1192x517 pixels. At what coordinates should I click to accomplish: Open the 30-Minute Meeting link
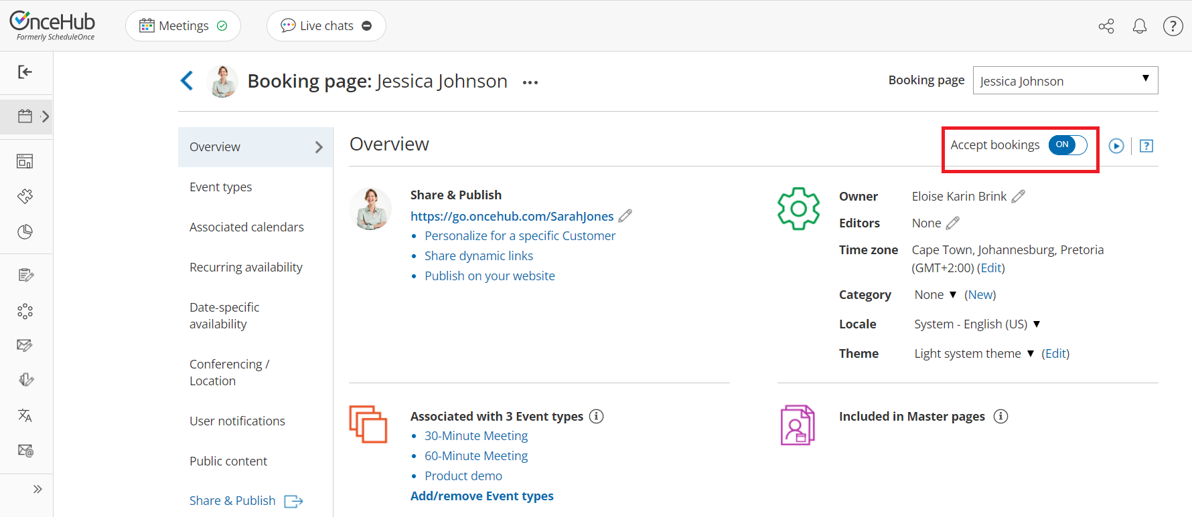coord(475,436)
